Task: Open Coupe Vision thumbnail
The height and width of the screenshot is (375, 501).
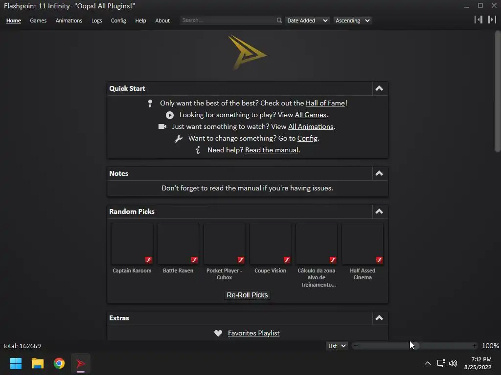Action: (x=270, y=244)
